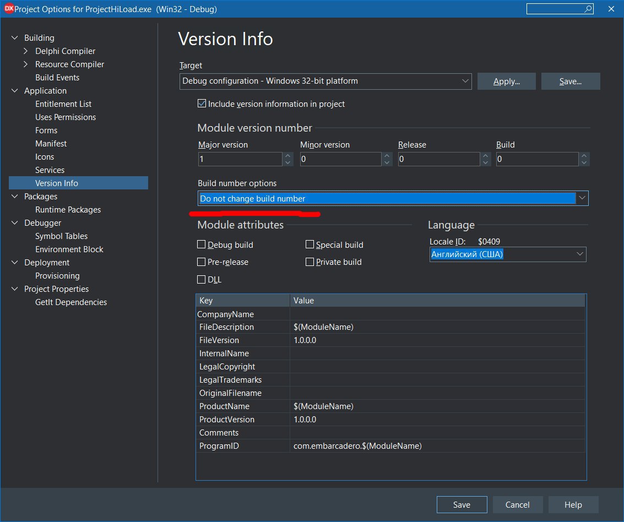The width and height of the screenshot is (624, 522).
Task: Select Entitlement List in tree
Action: click(x=63, y=104)
